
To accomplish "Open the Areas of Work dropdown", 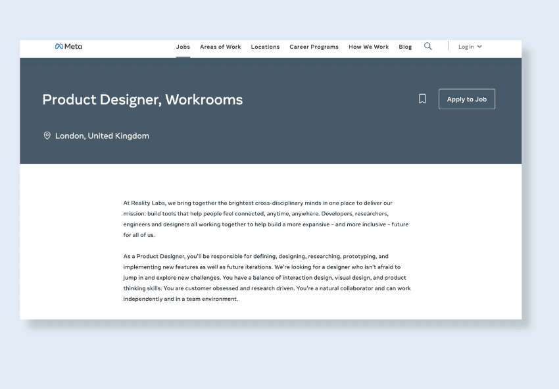I will 220,47.
